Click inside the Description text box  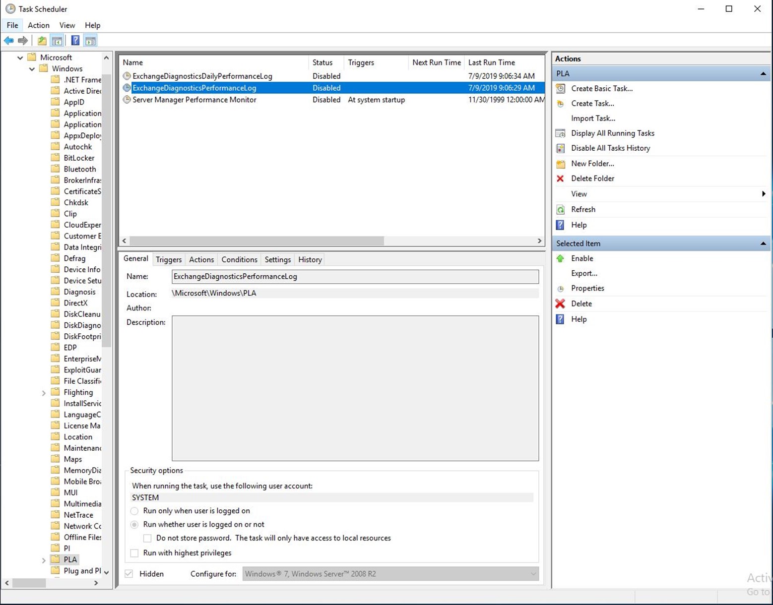coord(355,388)
